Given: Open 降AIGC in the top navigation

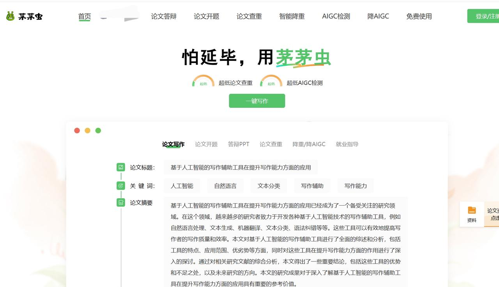Looking at the screenshot, I should pos(378,16).
